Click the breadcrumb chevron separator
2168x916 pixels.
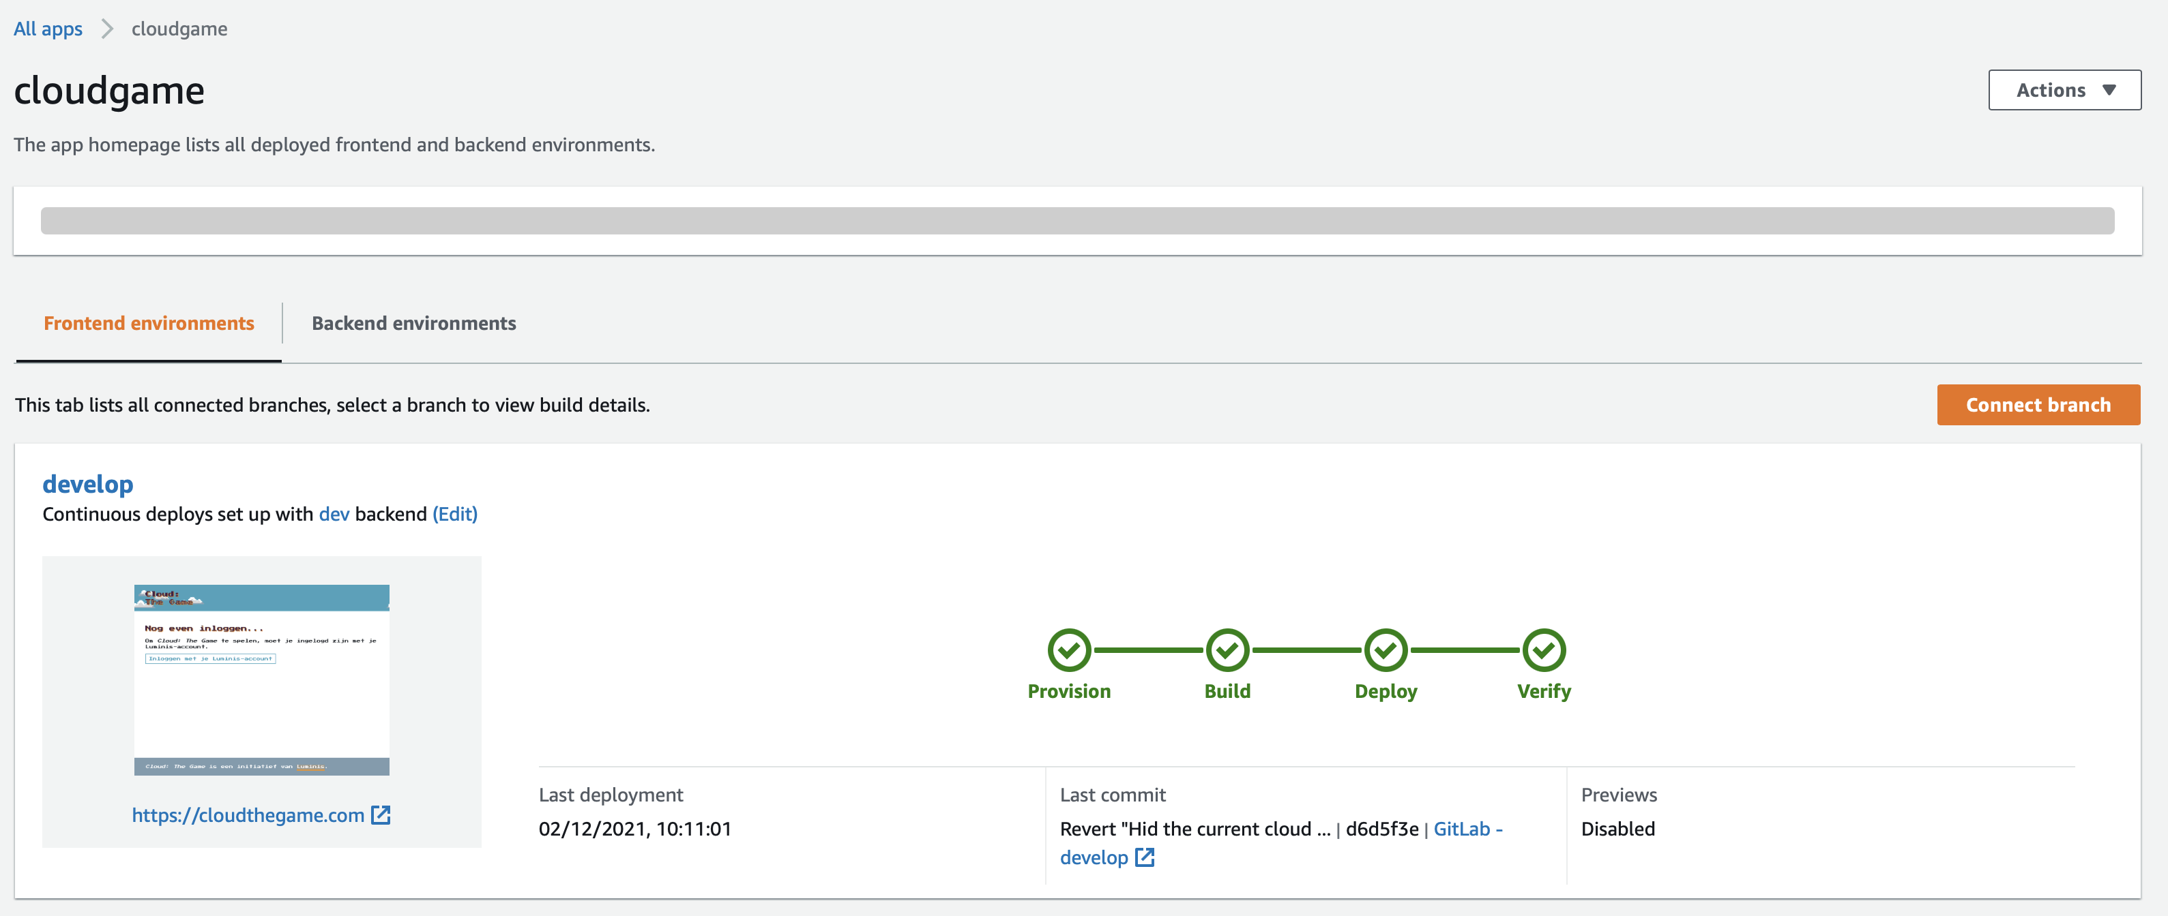pyautogui.click(x=107, y=29)
